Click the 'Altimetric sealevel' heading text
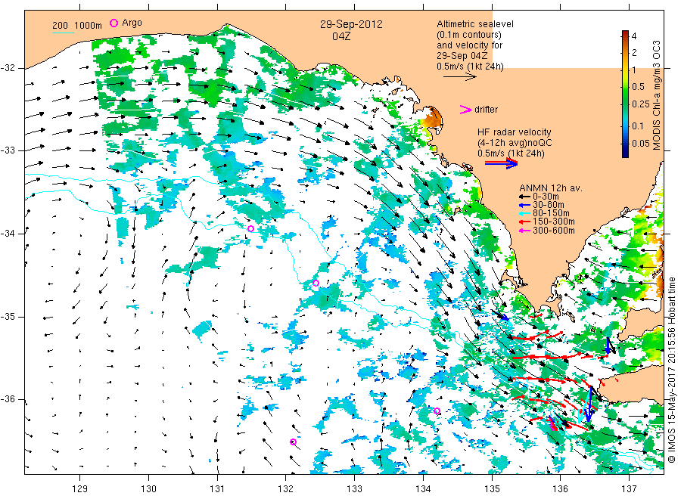The height and width of the screenshot is (499, 681). pos(475,24)
